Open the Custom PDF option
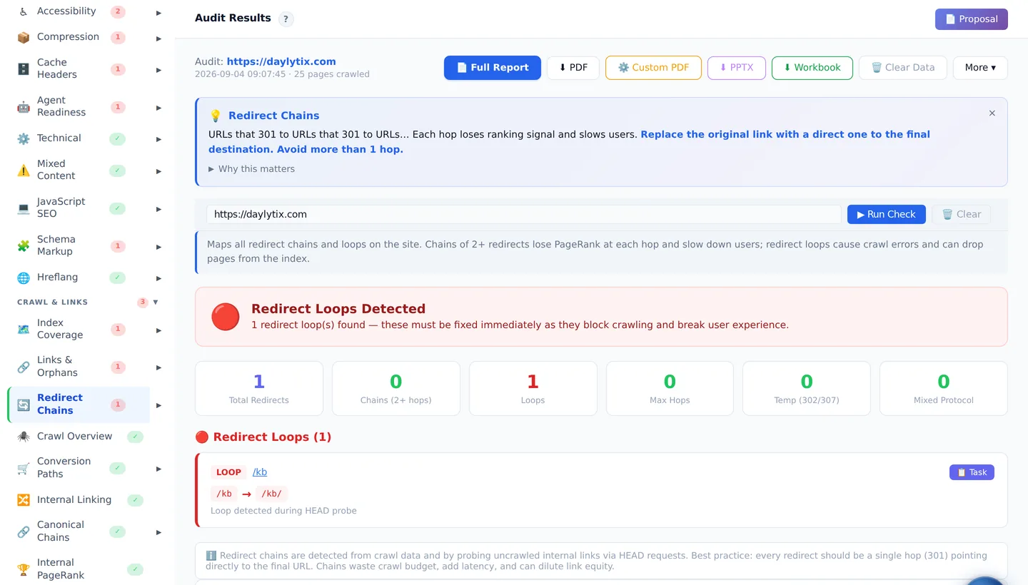This screenshot has width=1028, height=585. (653, 68)
